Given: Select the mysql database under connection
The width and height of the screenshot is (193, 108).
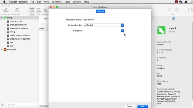Looking at the screenshot, I should (x=13, y=32).
